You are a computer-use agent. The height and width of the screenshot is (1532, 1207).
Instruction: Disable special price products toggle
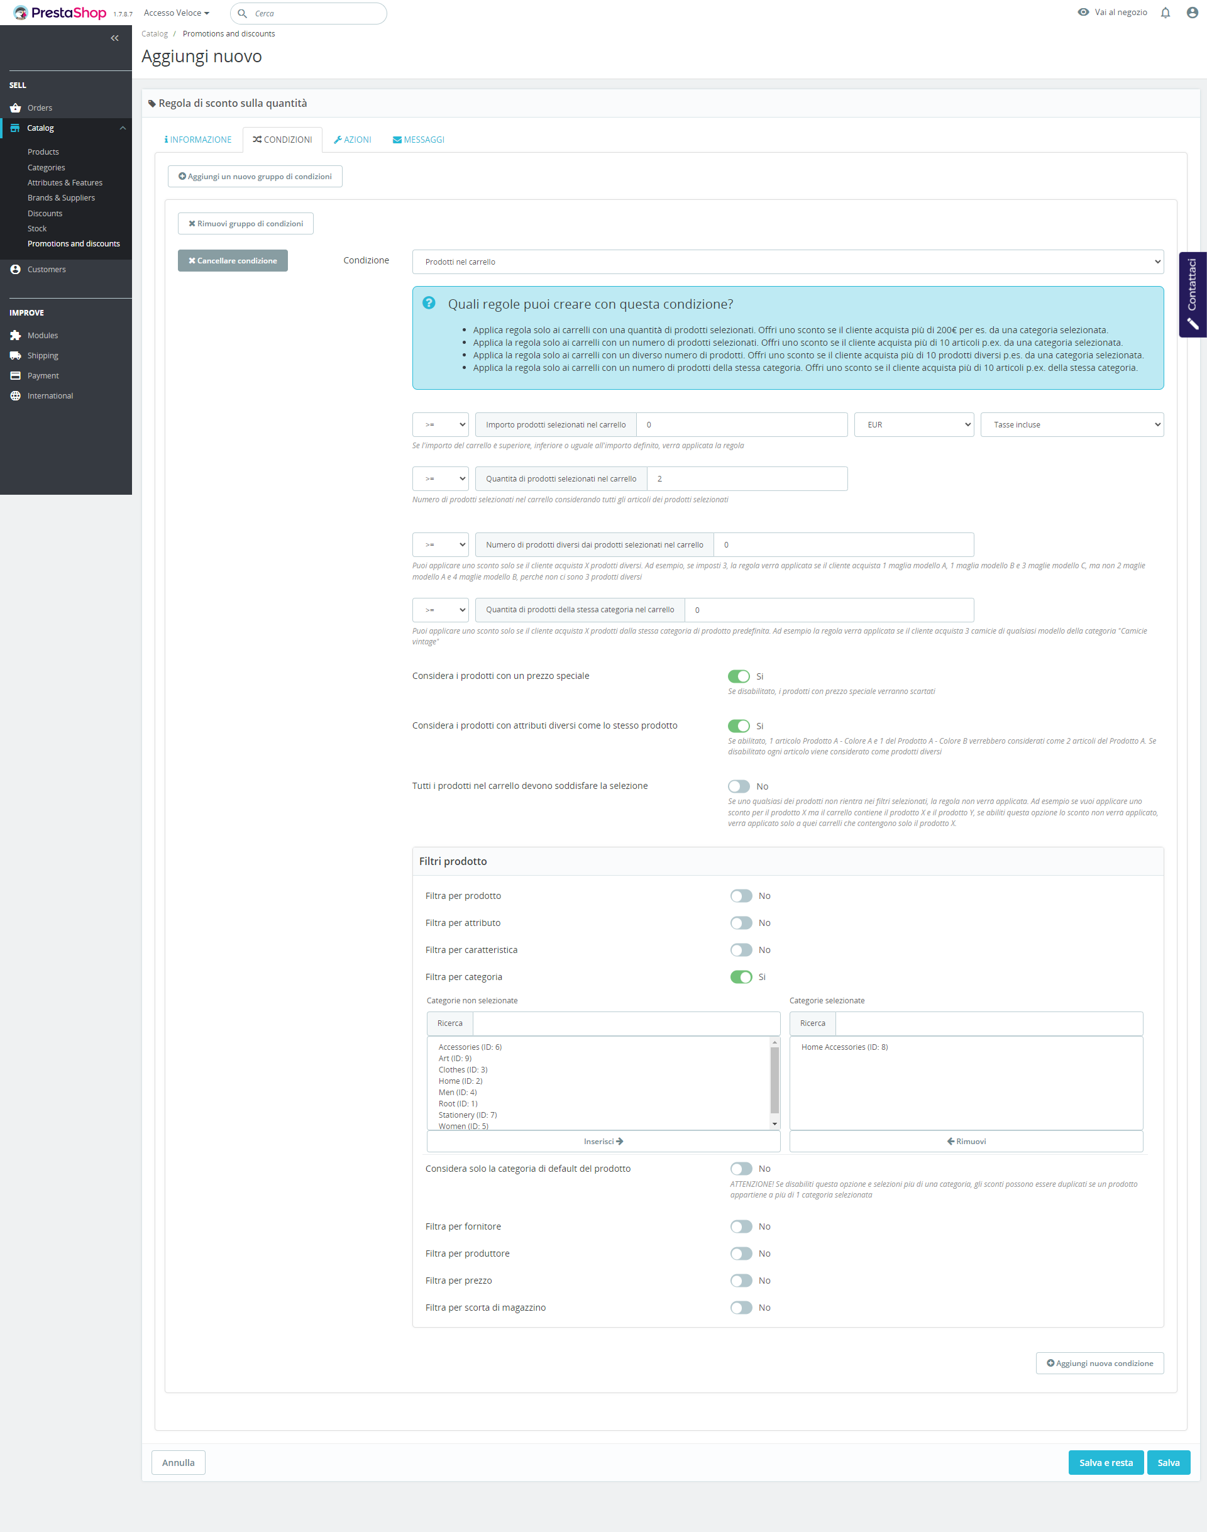click(739, 676)
